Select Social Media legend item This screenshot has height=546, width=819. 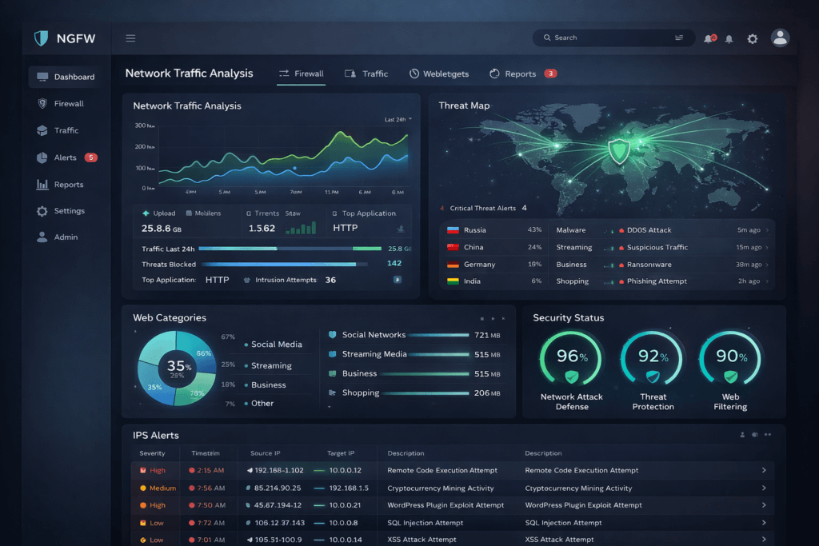[x=276, y=345]
